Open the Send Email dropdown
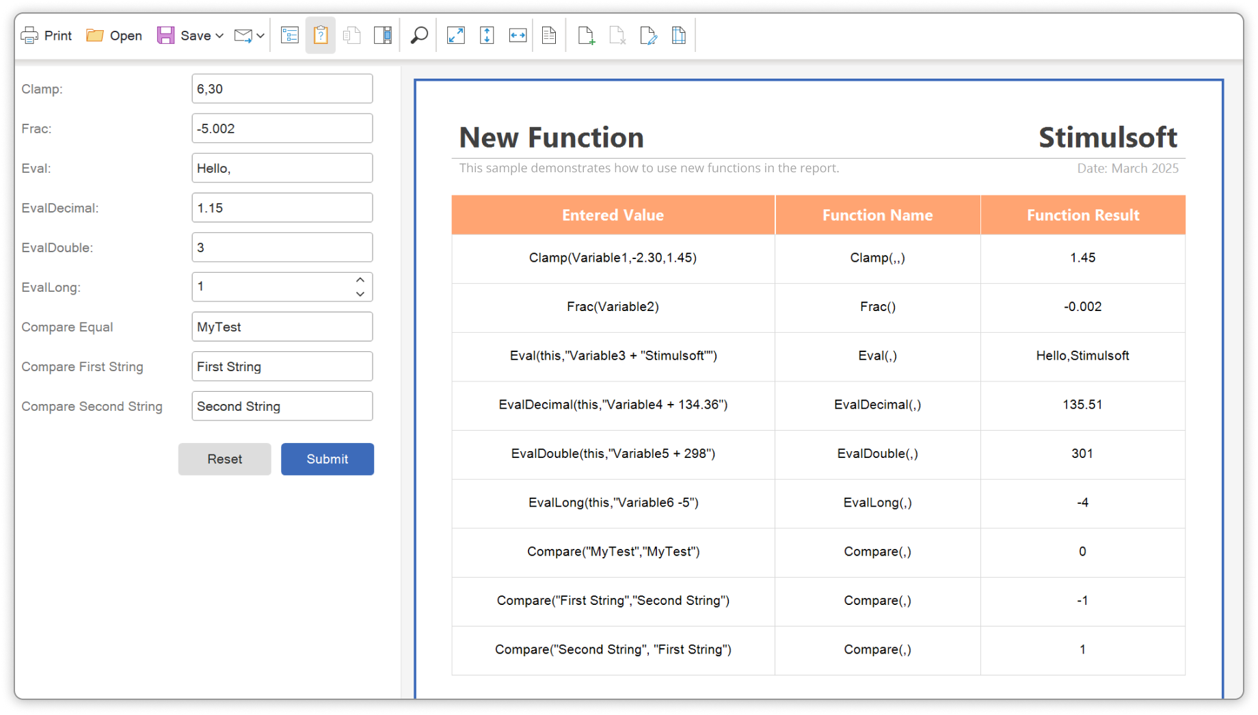 click(x=249, y=36)
